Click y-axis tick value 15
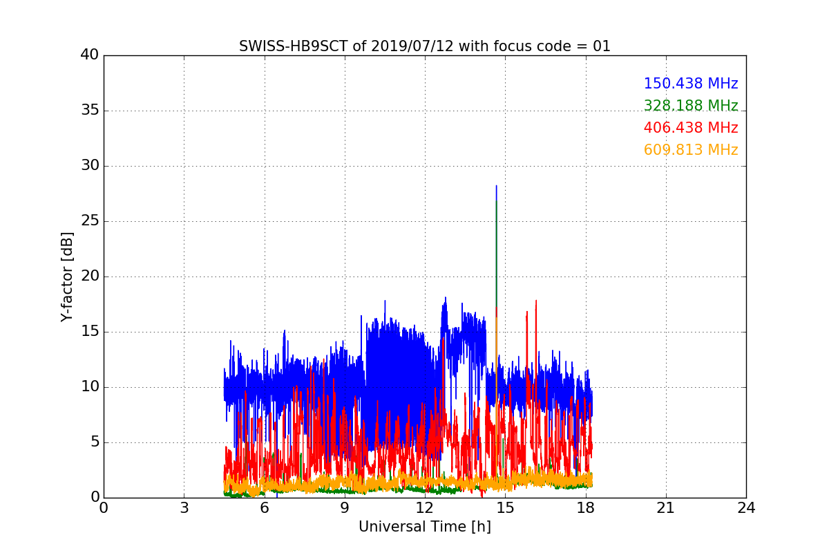 click(90, 332)
